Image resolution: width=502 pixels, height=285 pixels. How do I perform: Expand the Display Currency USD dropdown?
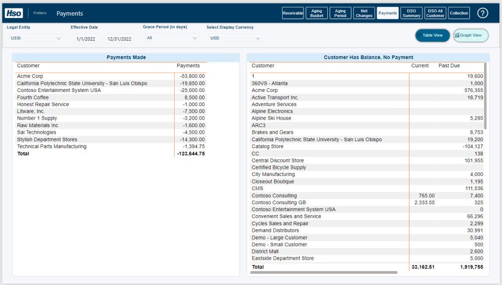[235, 38]
